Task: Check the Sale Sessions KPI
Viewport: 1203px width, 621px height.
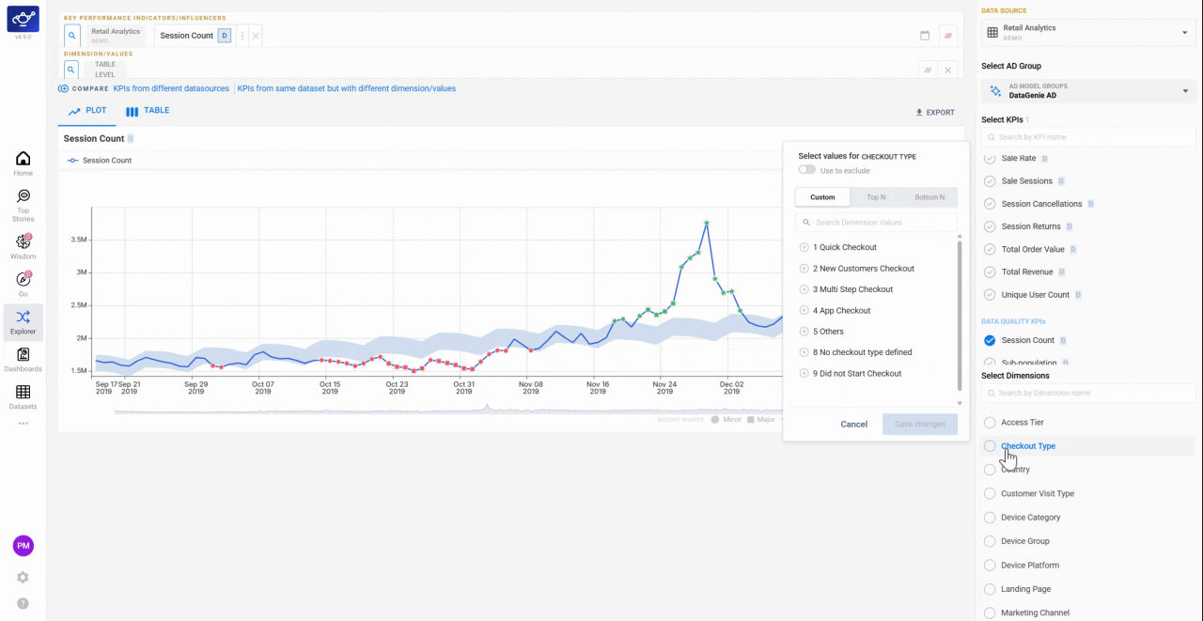Action: click(990, 181)
